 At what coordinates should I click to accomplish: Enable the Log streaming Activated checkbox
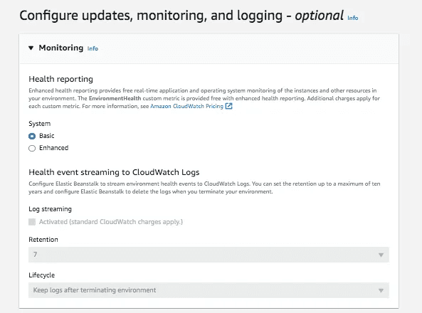32,222
